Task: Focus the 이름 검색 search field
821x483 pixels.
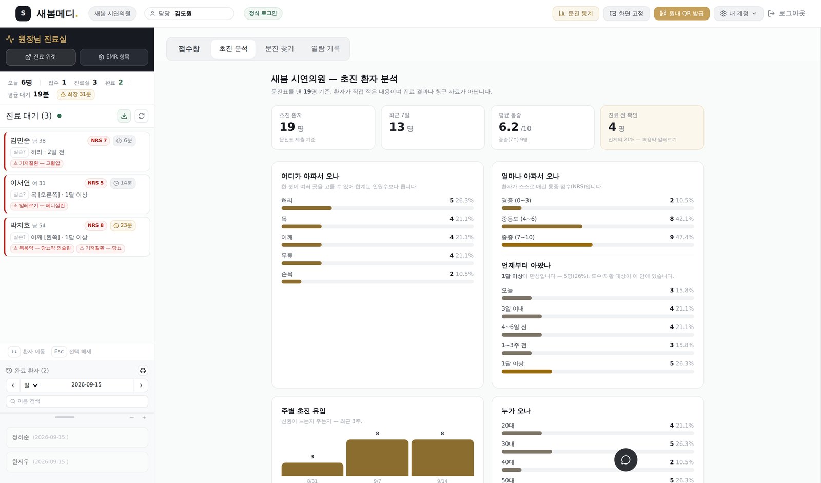Action: [x=77, y=401]
